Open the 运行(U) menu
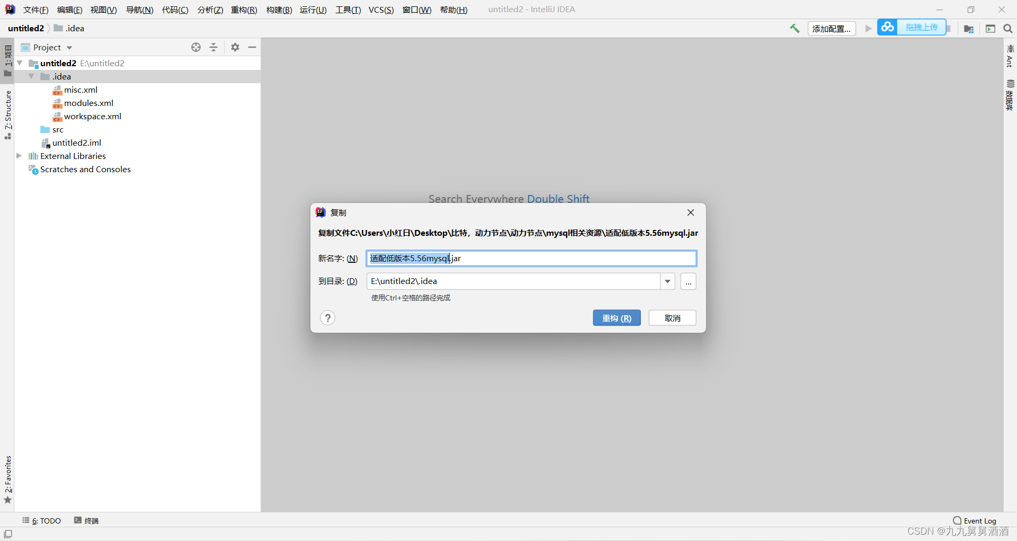This screenshot has width=1017, height=541. pos(313,10)
